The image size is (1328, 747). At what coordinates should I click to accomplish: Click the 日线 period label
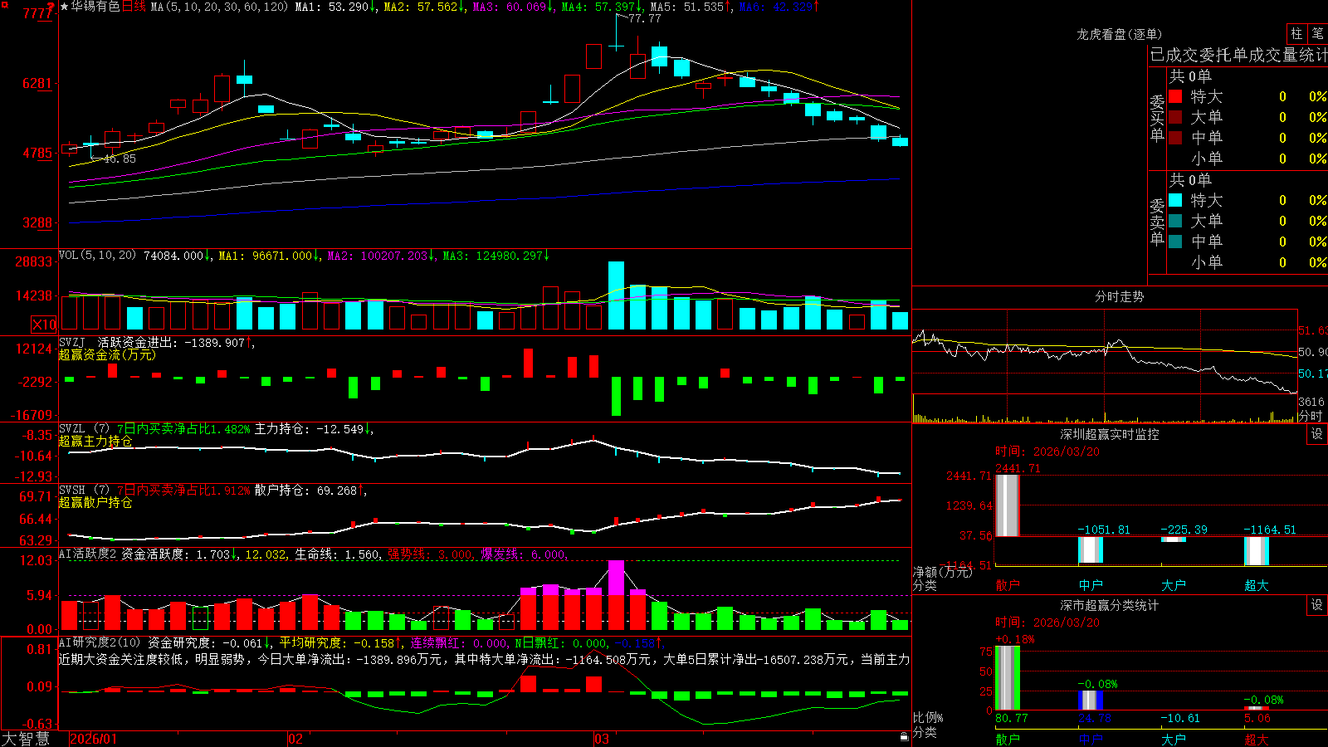pos(134,7)
